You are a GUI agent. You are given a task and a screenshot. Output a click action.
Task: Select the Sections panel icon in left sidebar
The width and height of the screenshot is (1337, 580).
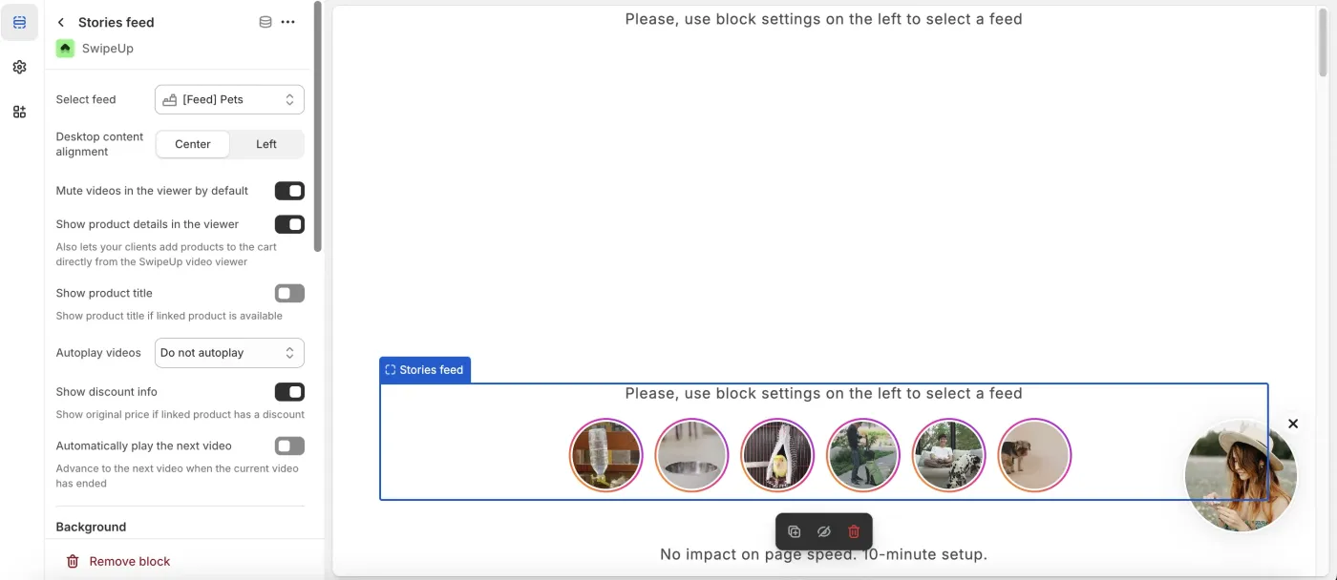click(x=19, y=22)
